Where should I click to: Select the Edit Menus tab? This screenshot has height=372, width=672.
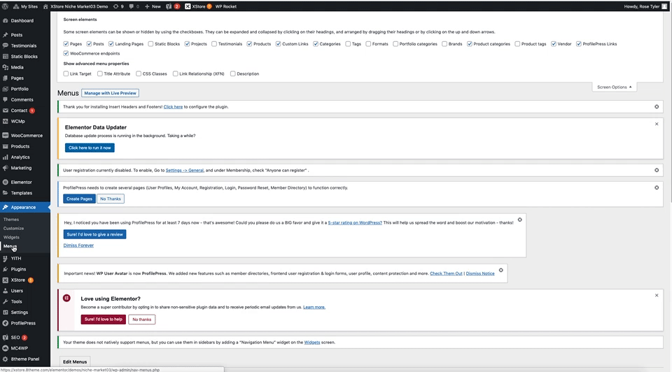[x=75, y=362]
